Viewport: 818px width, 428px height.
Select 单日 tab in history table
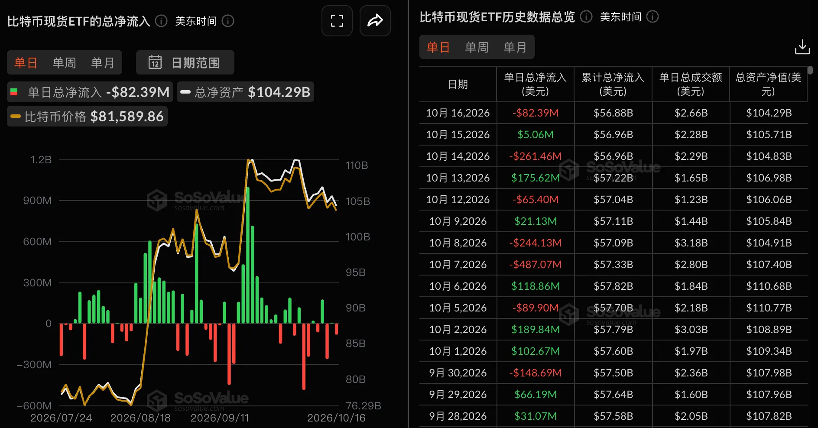(x=438, y=47)
